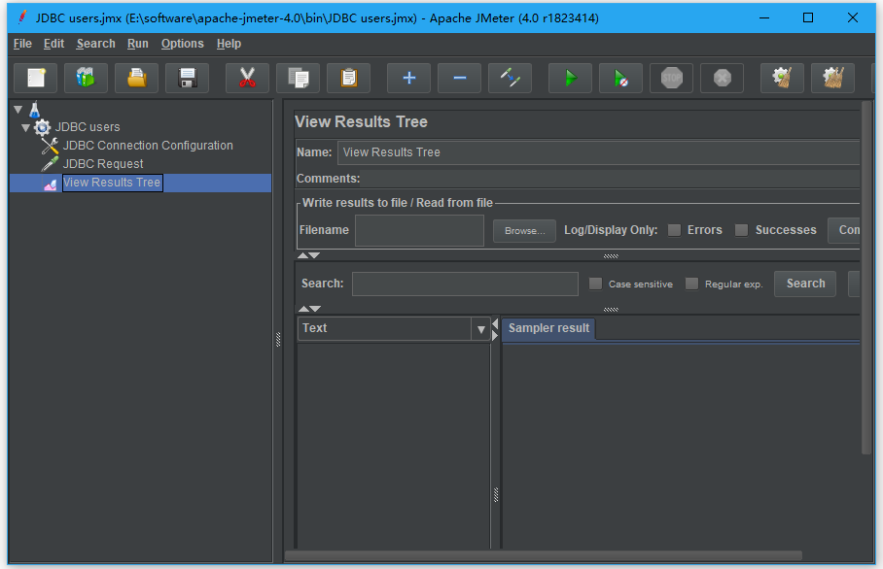The width and height of the screenshot is (883, 569).
Task: Click the Filename input field
Action: (x=419, y=230)
